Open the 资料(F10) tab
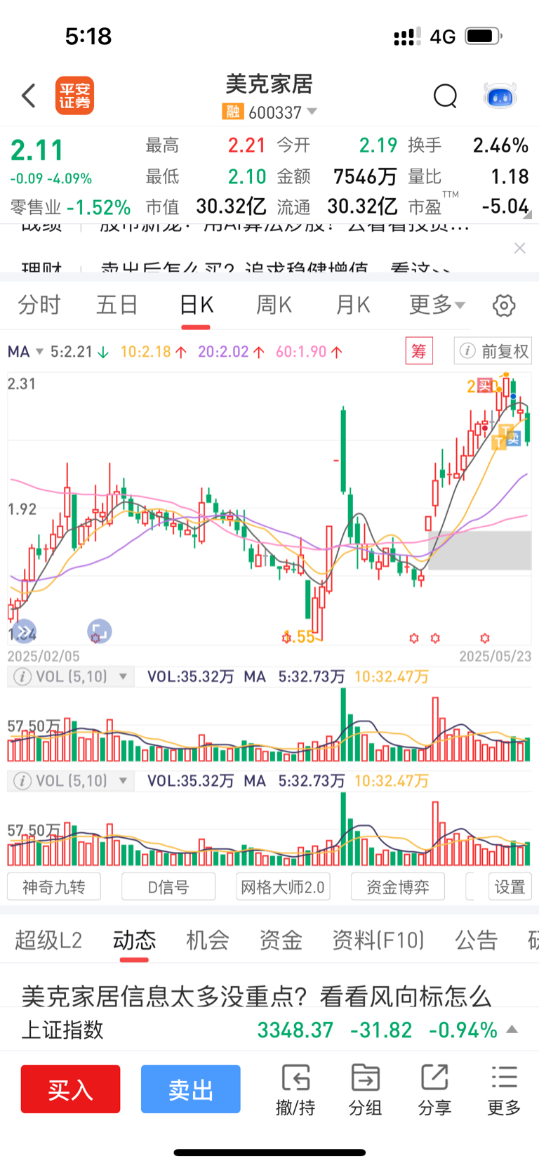Screen dimensions: 539x1168 click(x=378, y=940)
